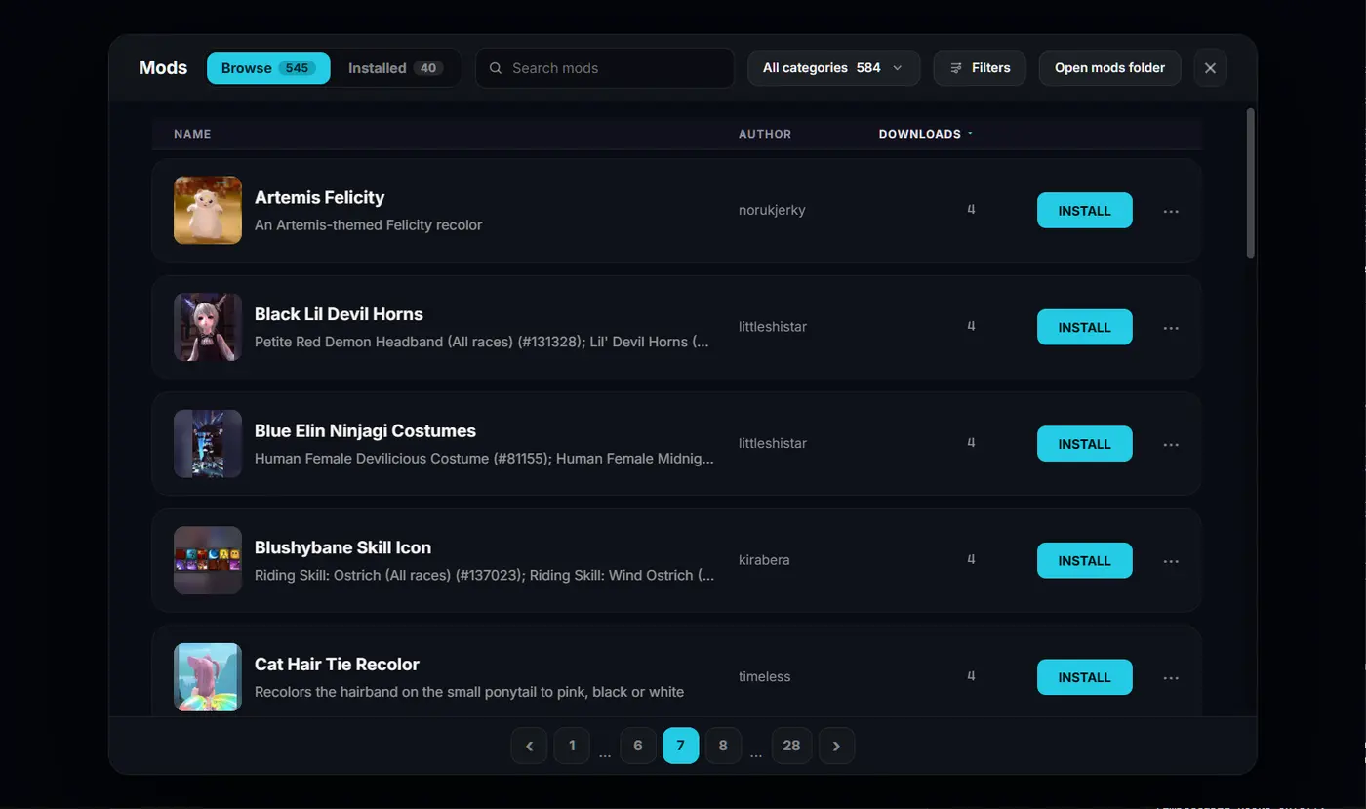The image size is (1366, 809).
Task: Click Open mods folder button
Action: coord(1109,68)
